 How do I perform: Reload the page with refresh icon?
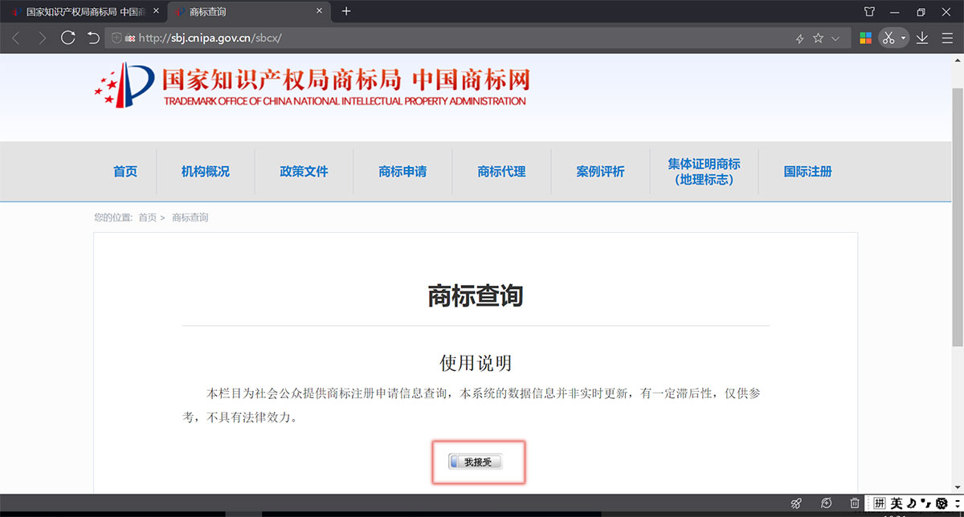pos(68,38)
